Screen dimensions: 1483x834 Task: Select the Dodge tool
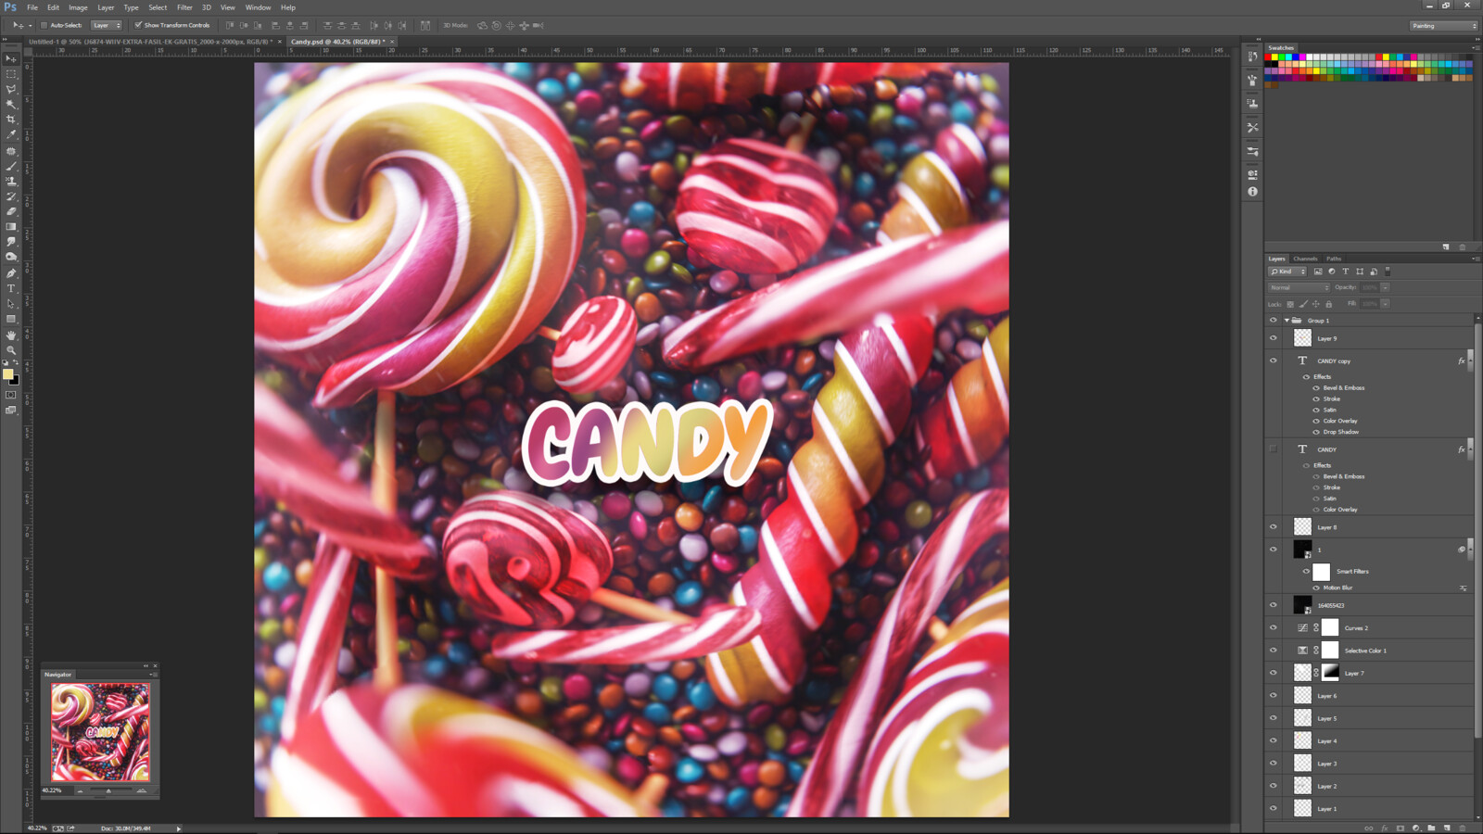(x=11, y=257)
